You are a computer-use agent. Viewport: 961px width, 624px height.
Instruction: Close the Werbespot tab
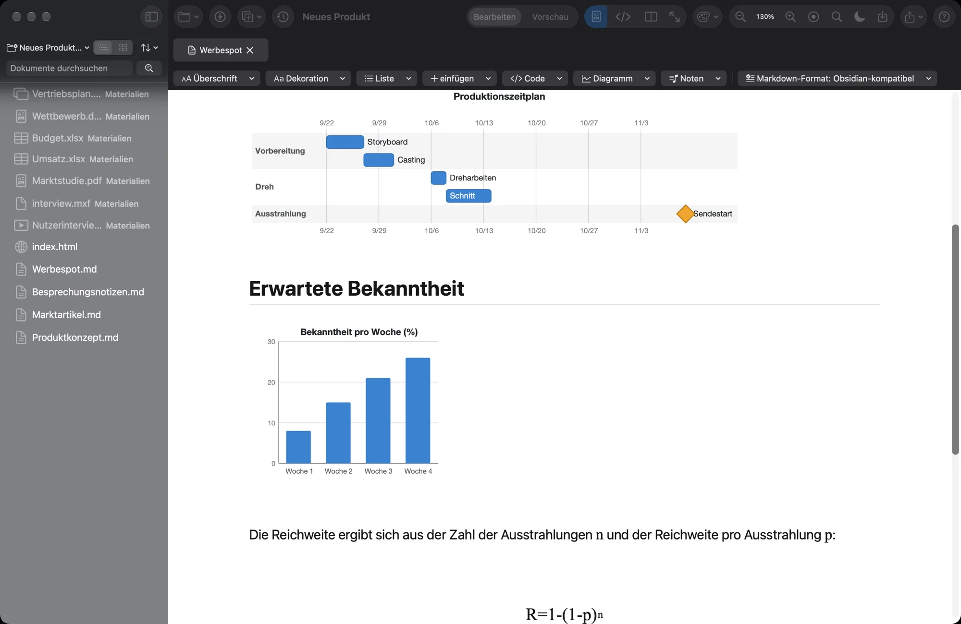coord(250,50)
